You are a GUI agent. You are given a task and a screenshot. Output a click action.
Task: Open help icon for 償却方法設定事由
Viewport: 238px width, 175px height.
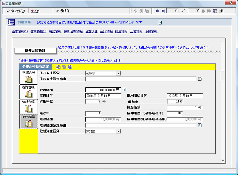(x=200, y=79)
